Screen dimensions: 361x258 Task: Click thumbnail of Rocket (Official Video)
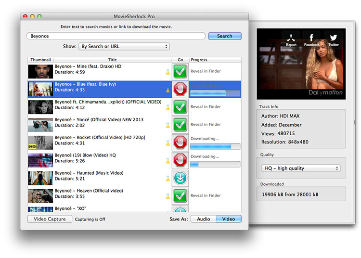40,142
